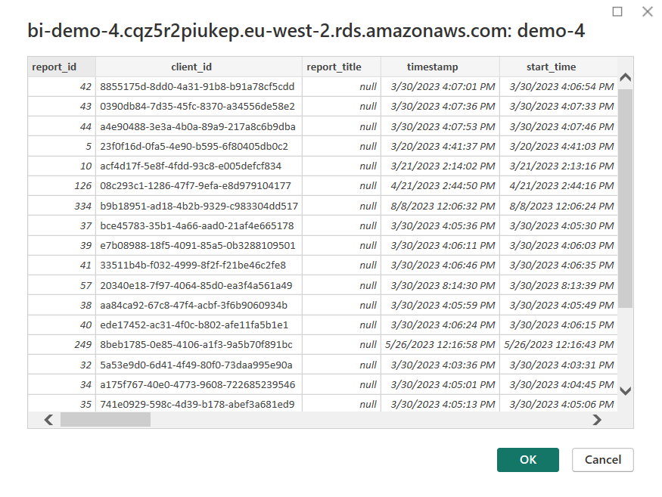Select the report_title column header
Image resolution: width=662 pixels, height=497 pixels.
coord(334,67)
